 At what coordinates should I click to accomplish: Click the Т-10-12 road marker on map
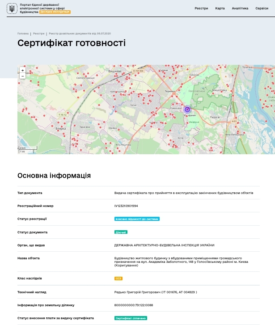tap(63, 114)
